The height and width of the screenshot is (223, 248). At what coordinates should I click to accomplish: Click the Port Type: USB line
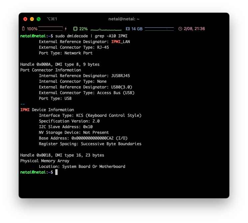pyautogui.click(x=55, y=98)
